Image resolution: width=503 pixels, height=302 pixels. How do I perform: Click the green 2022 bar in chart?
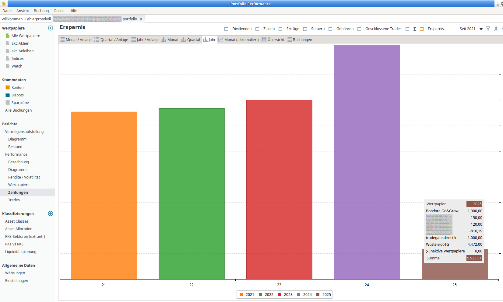coord(192,194)
